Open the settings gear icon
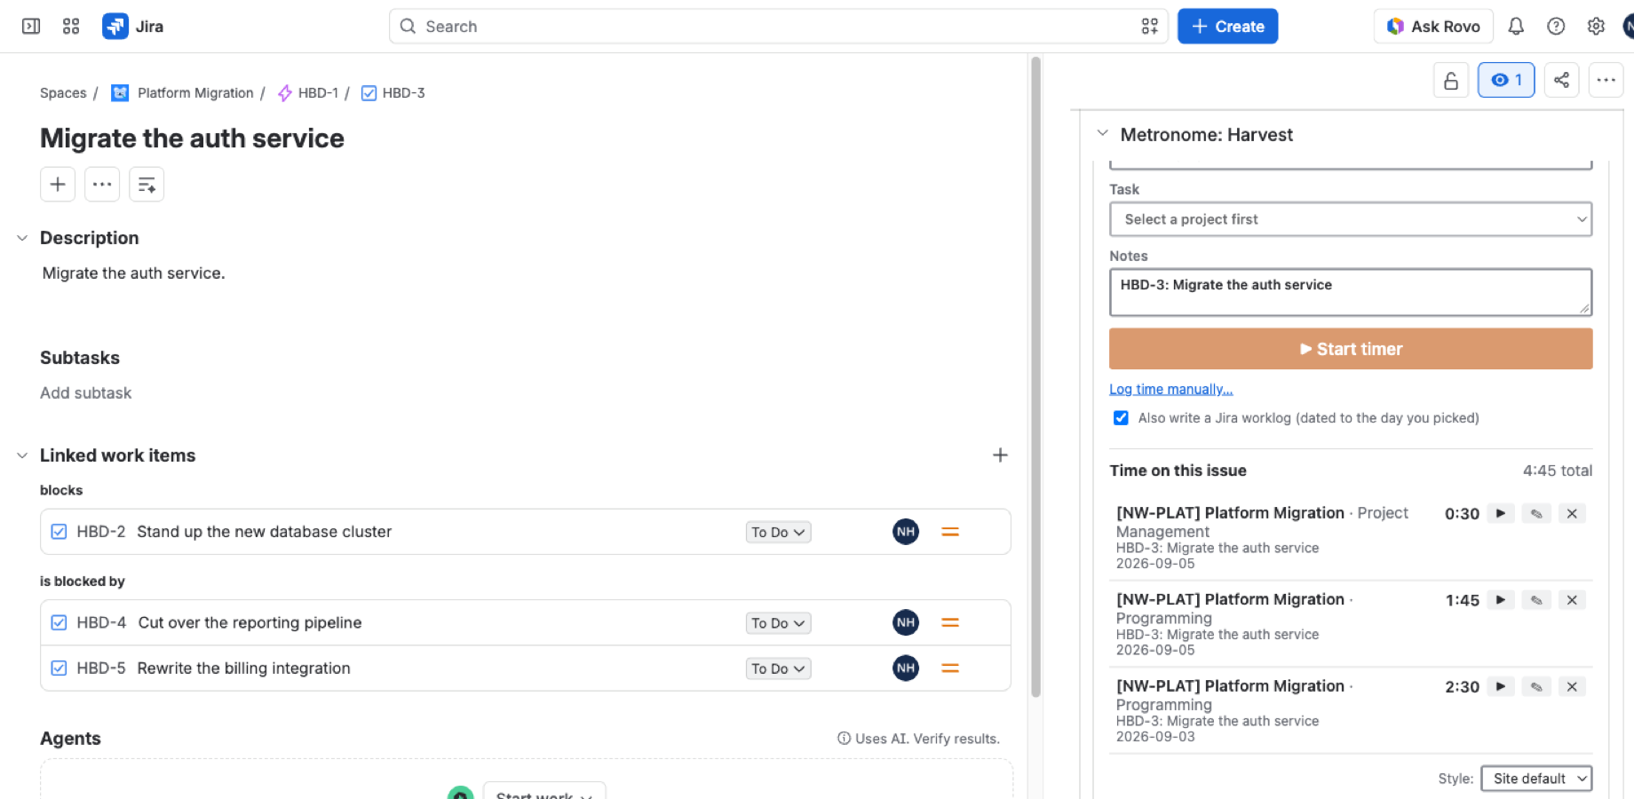Viewport: 1634px width, 799px height. (x=1596, y=27)
